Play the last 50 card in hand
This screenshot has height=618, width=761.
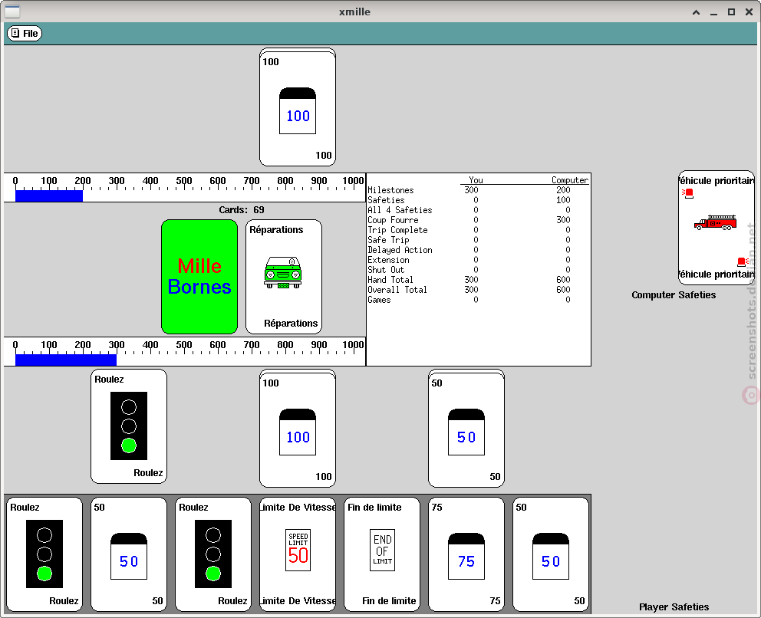[x=551, y=554]
